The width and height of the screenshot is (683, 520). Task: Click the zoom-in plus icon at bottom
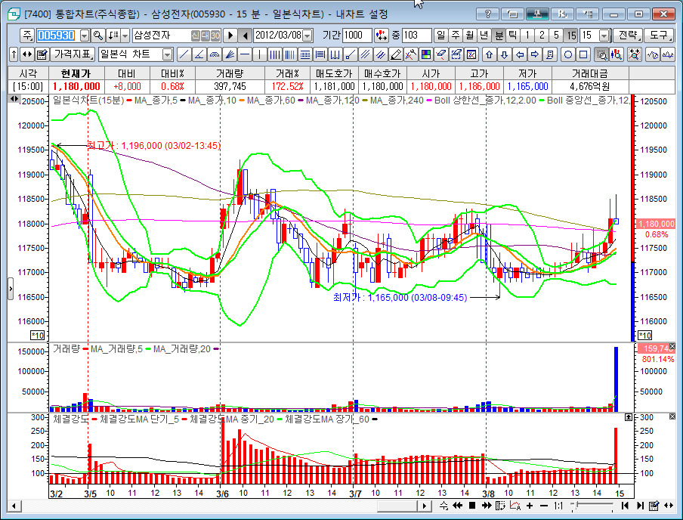click(530, 506)
